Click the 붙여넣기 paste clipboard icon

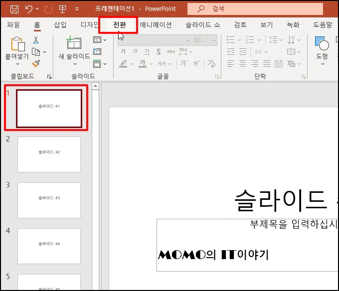pos(18,44)
